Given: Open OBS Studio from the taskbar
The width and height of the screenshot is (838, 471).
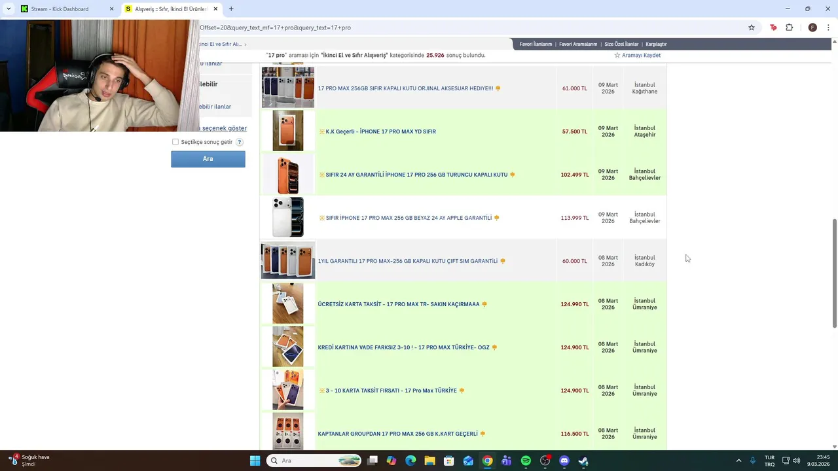Looking at the screenshot, I should click(545, 461).
